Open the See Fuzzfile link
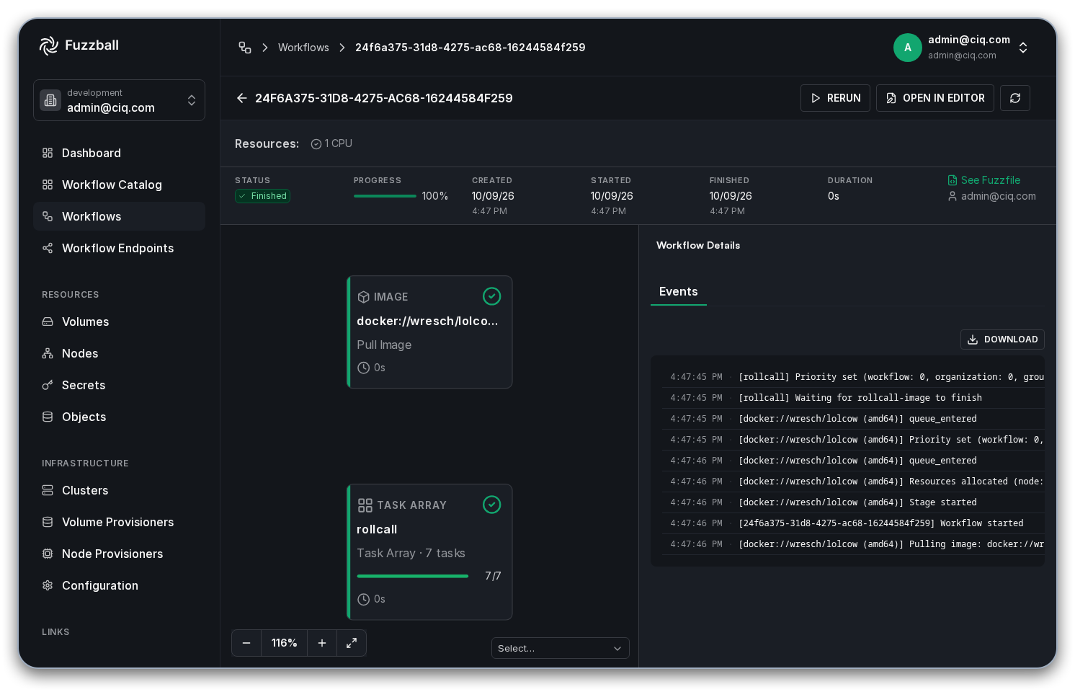This screenshot has height=692, width=1075. pyautogui.click(x=984, y=180)
